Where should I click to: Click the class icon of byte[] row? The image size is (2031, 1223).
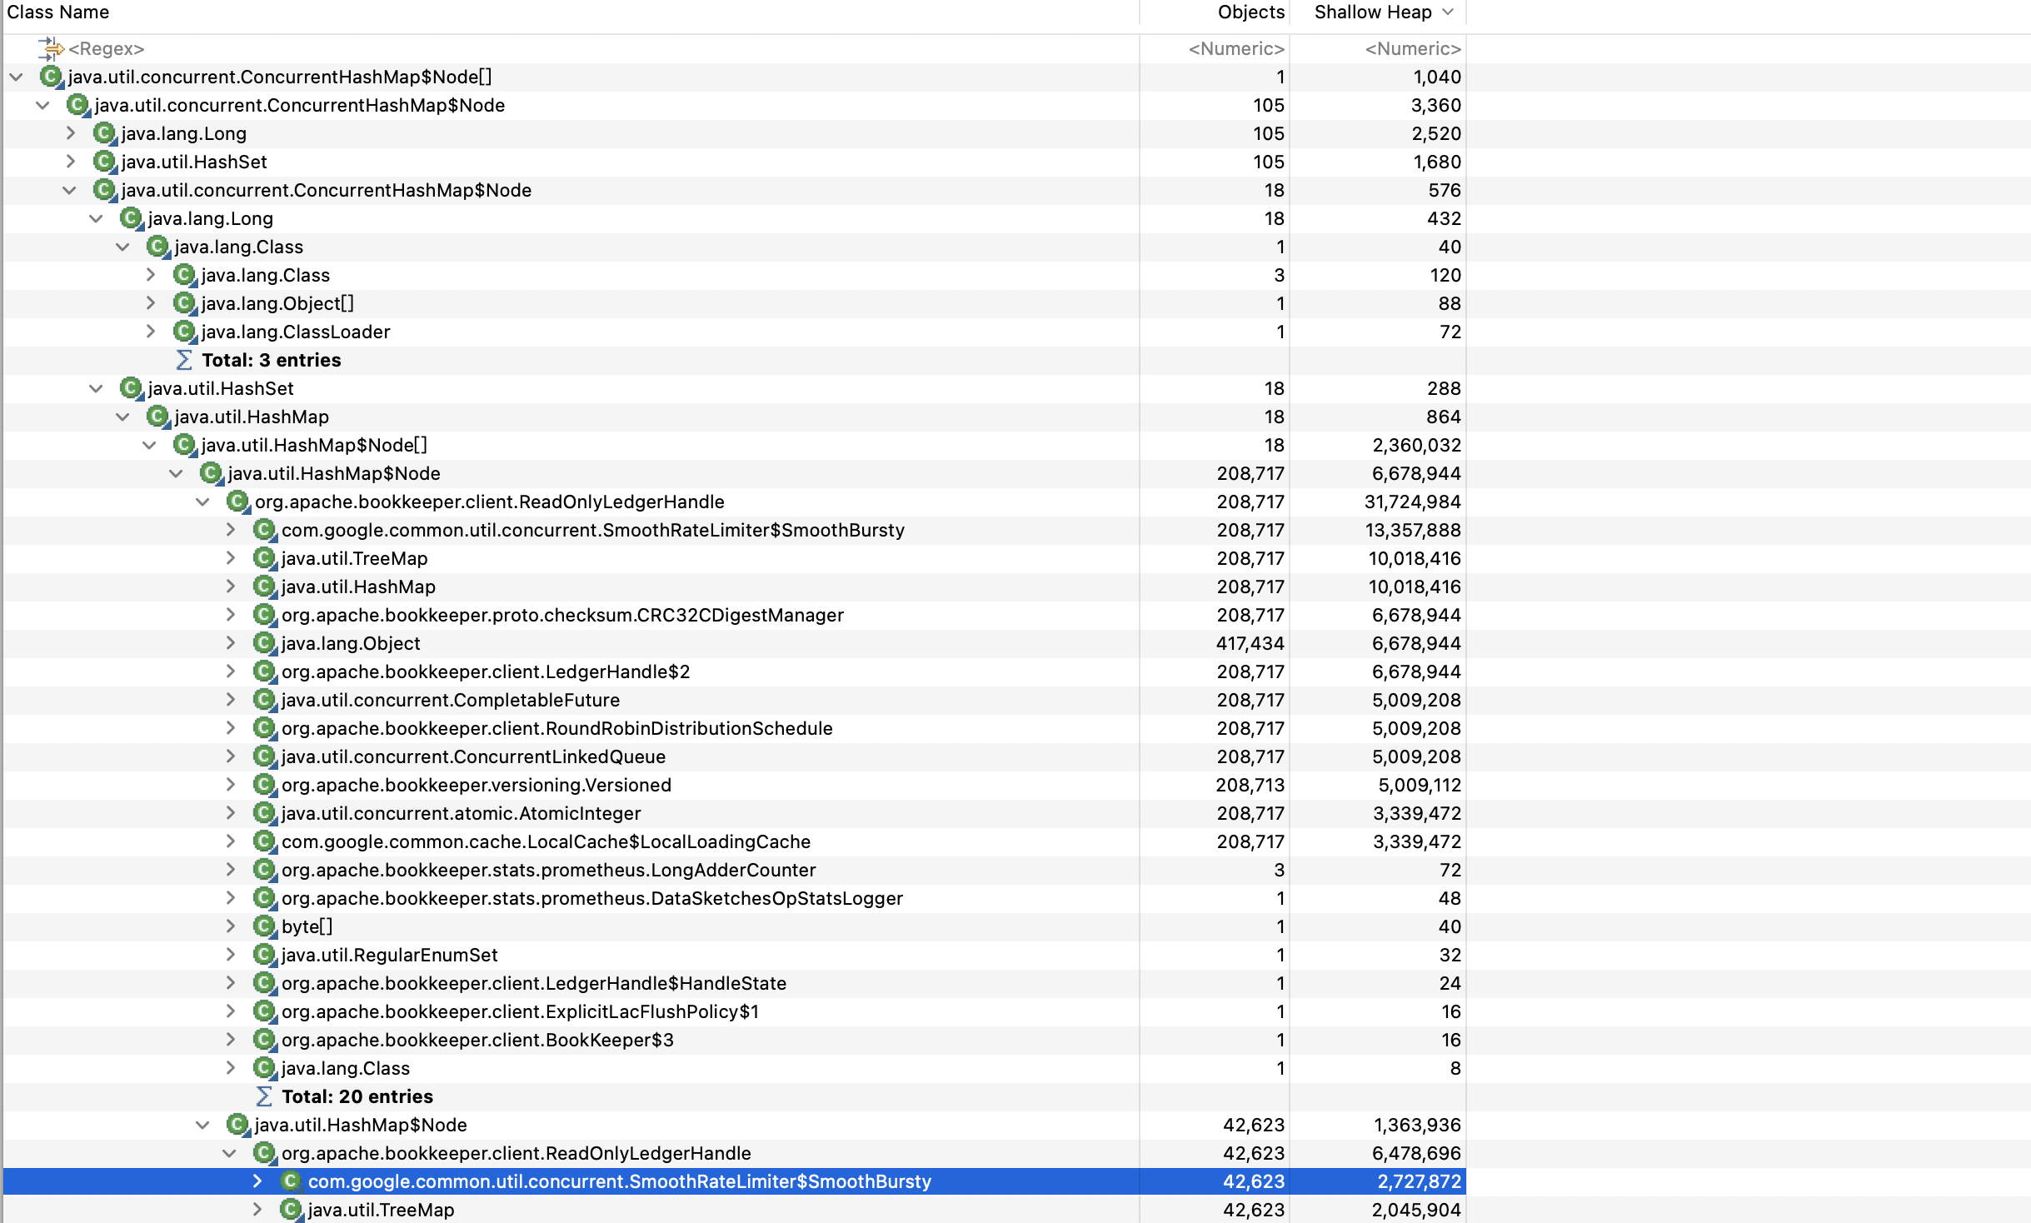point(264,926)
